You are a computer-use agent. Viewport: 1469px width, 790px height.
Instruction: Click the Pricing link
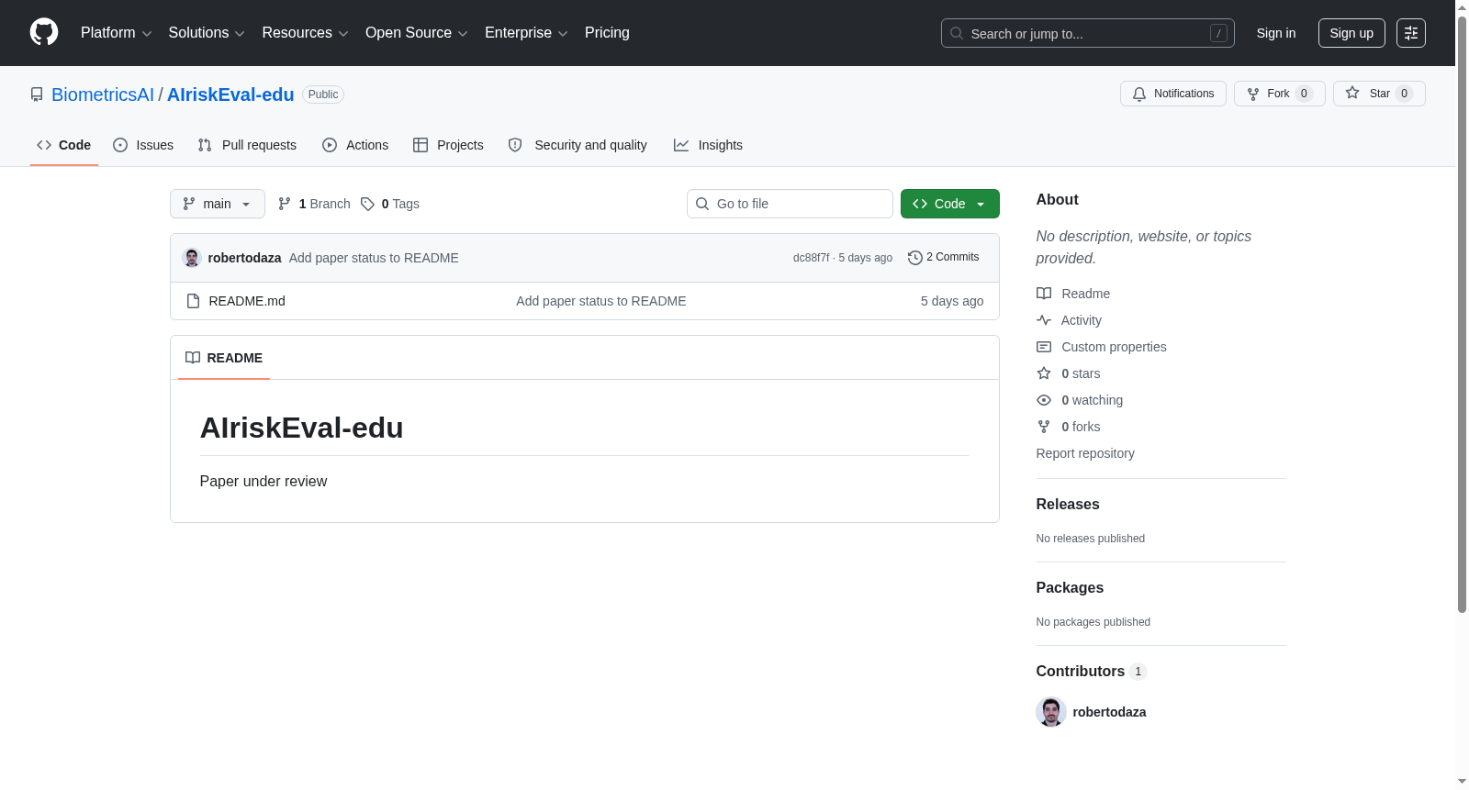click(607, 33)
